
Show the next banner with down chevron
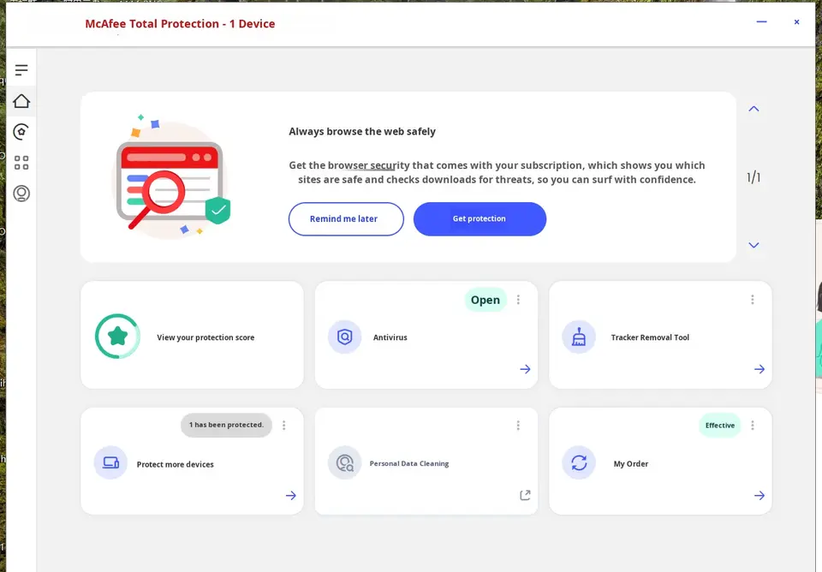pos(753,245)
